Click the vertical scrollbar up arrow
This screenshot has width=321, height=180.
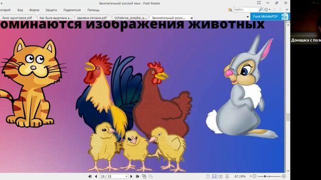(288, 25)
